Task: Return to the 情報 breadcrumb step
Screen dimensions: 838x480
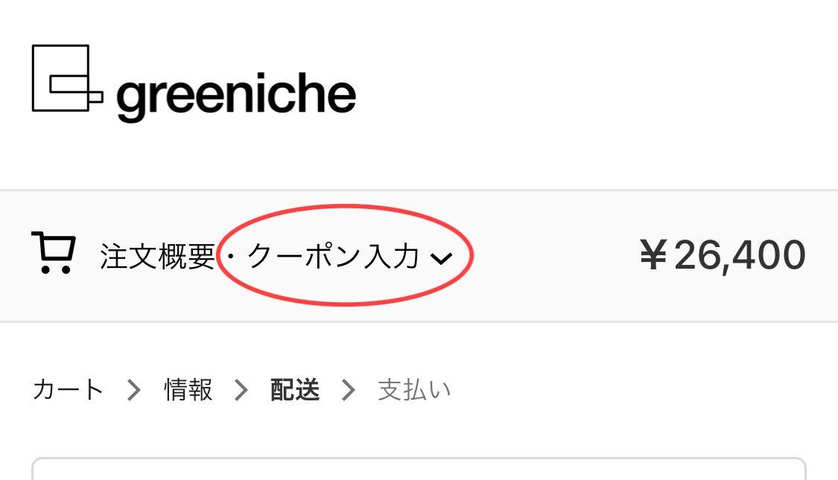Action: coord(188,390)
